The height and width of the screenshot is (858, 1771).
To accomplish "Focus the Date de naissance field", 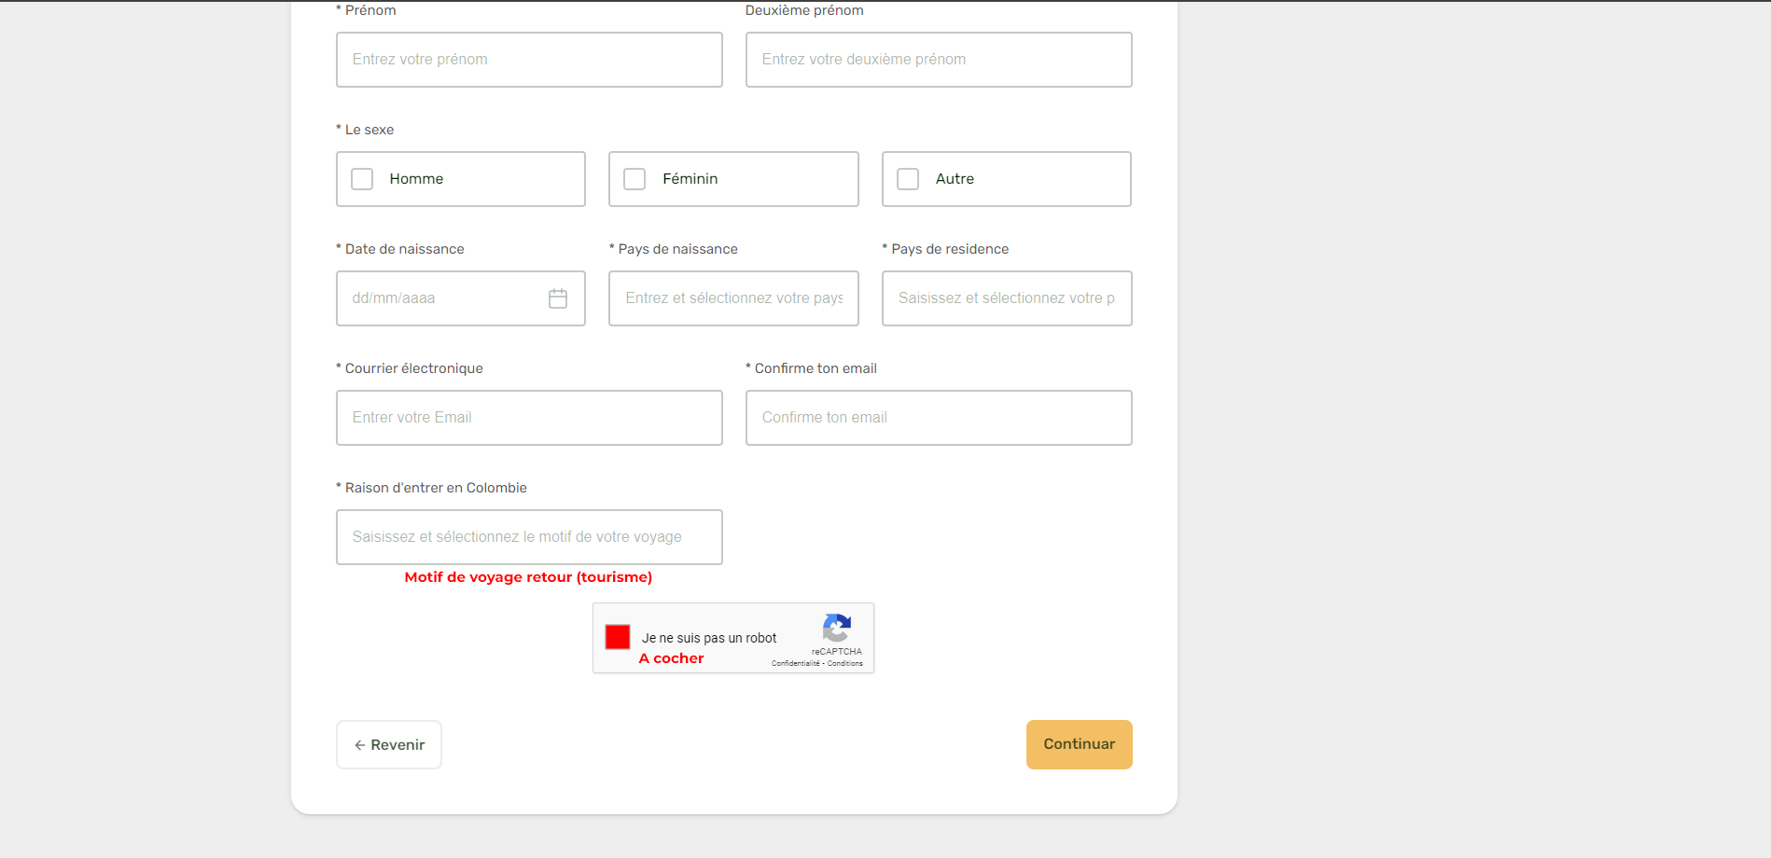I will (439, 298).
